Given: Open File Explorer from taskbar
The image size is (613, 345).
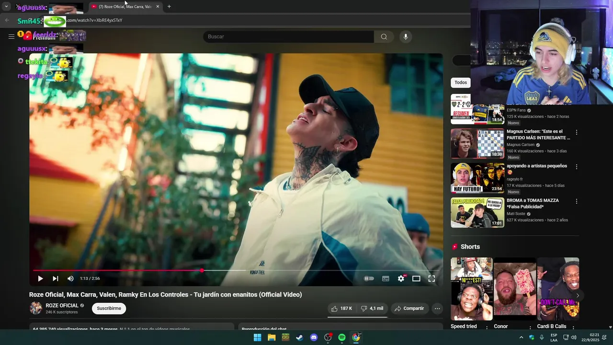Looking at the screenshot, I should pos(272,337).
